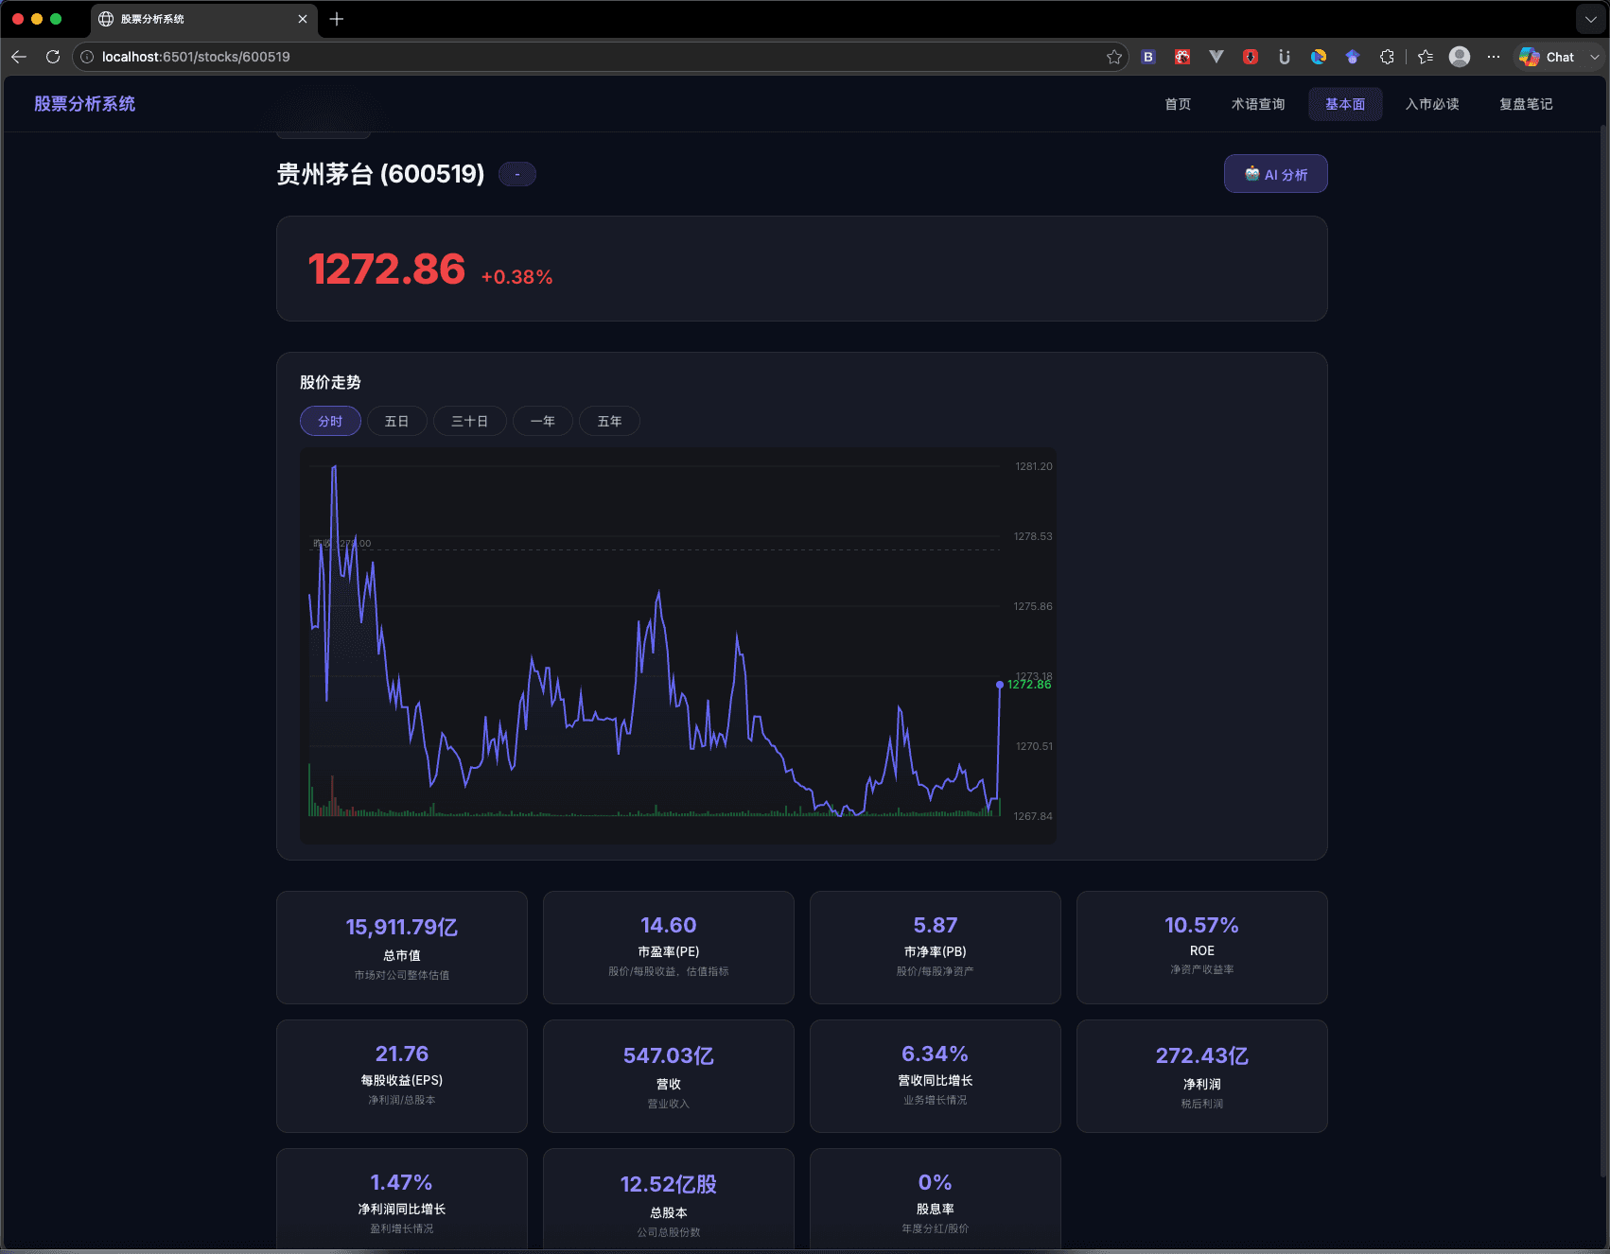
Task: Go to 首页 in the navigation
Action: tap(1178, 104)
